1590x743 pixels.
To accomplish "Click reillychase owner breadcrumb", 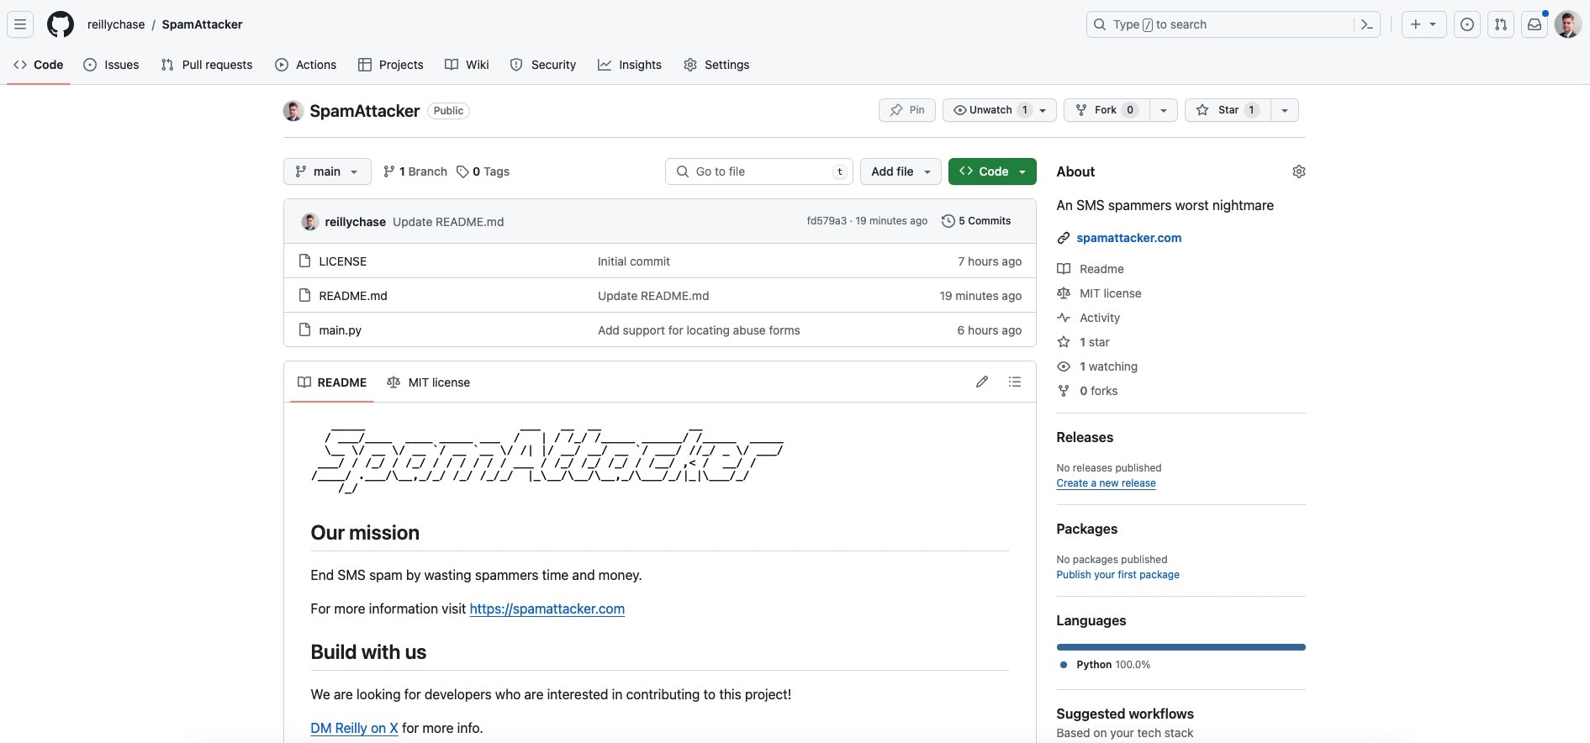I will pos(116,24).
